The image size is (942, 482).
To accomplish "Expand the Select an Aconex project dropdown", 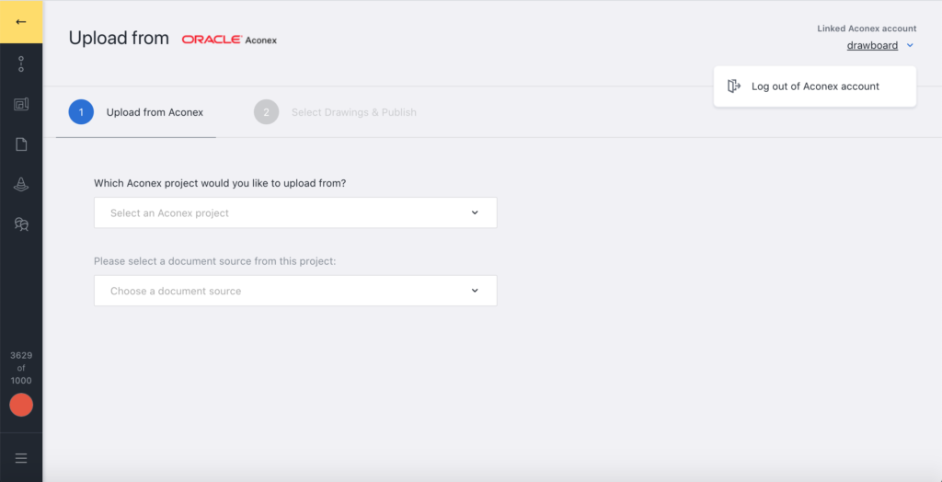I will [295, 213].
